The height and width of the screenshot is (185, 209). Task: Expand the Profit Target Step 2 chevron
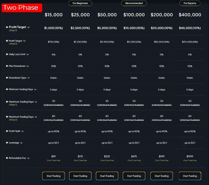coord(24,41)
